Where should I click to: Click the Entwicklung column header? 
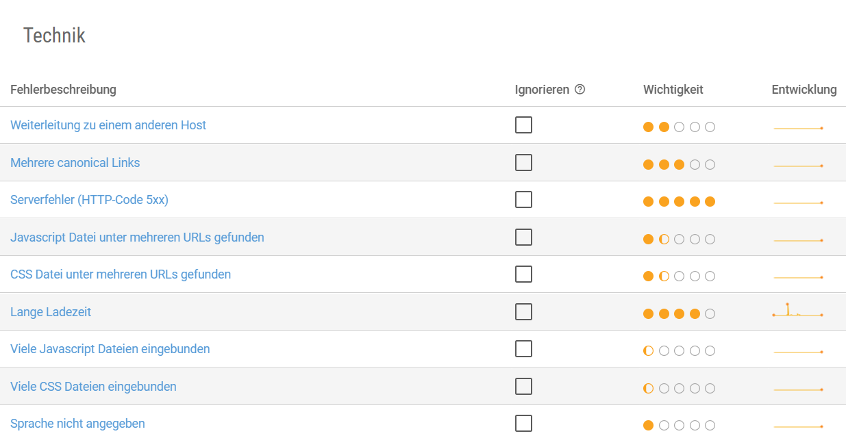pos(804,90)
